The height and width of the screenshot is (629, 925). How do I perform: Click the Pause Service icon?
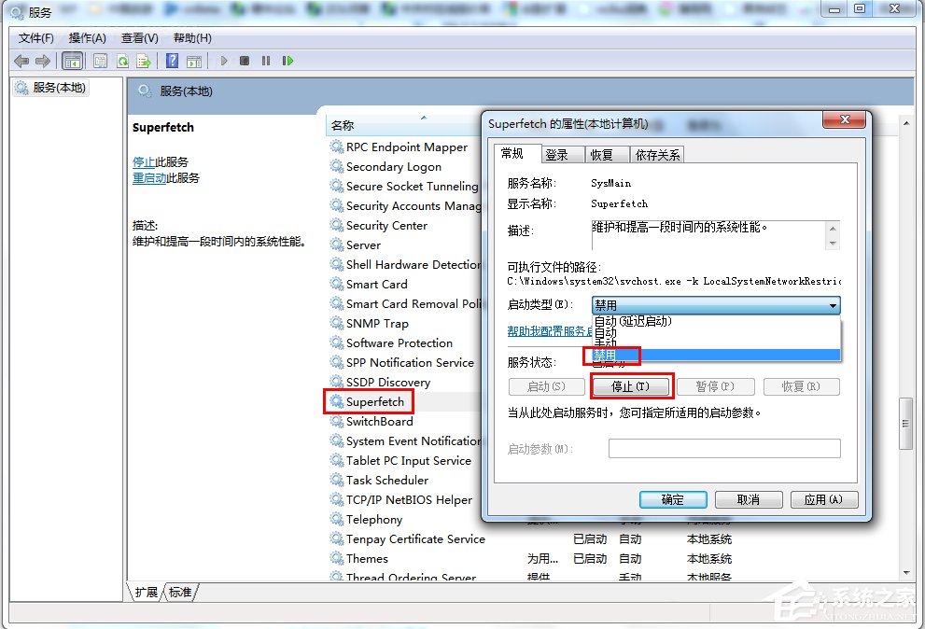[266, 60]
